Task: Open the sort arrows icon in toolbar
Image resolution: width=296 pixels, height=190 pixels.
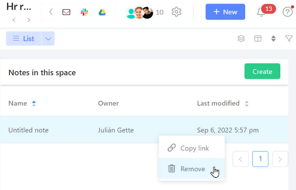Action: 273,38
